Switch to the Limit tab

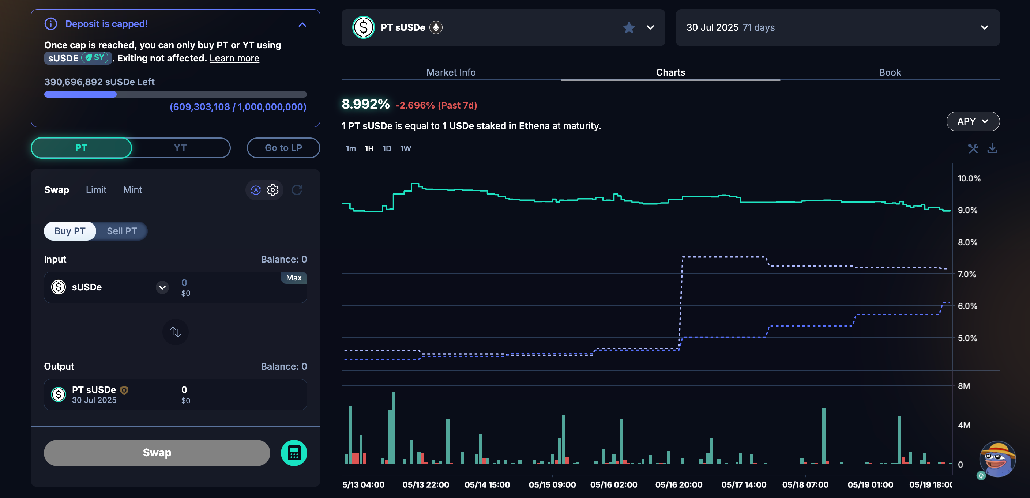point(96,190)
